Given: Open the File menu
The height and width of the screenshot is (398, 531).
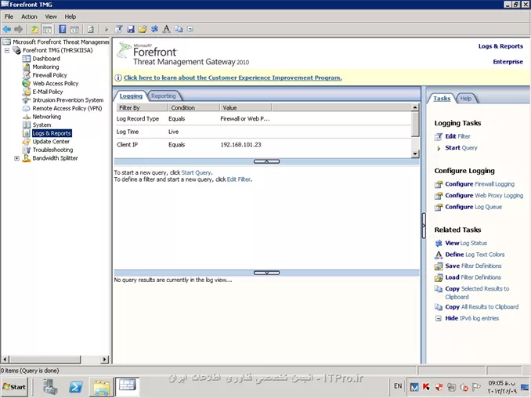Looking at the screenshot, I should pos(9,16).
